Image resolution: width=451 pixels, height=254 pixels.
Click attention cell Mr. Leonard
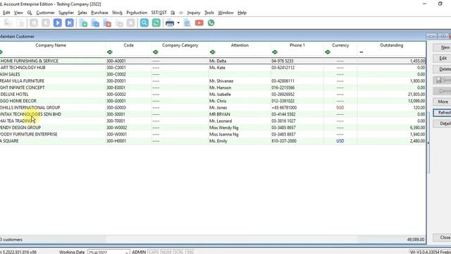(221, 121)
